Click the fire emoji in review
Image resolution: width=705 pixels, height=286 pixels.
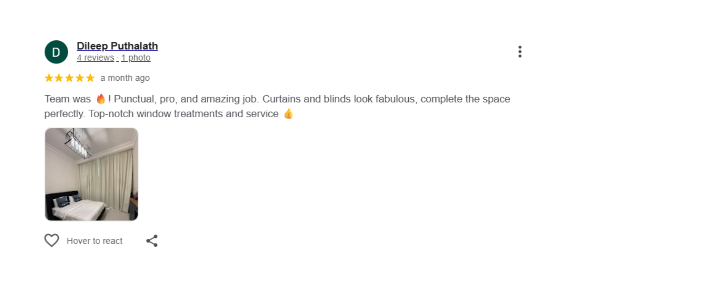click(101, 99)
